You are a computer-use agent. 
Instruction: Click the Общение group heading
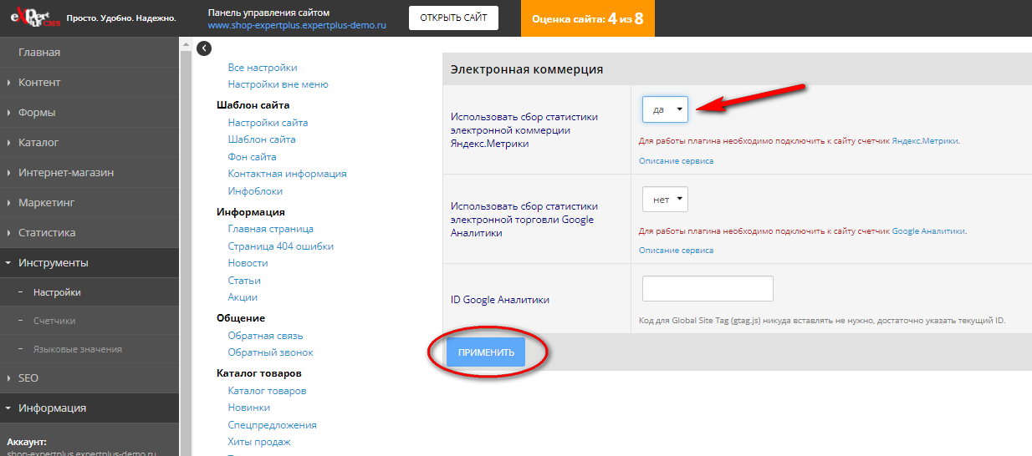point(241,318)
